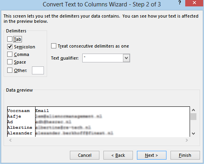Select the Email column in preview

click(113, 122)
